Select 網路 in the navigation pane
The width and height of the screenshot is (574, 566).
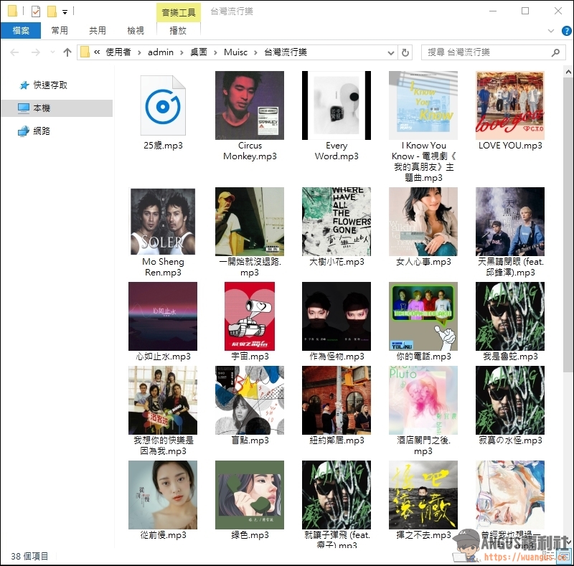(42, 131)
